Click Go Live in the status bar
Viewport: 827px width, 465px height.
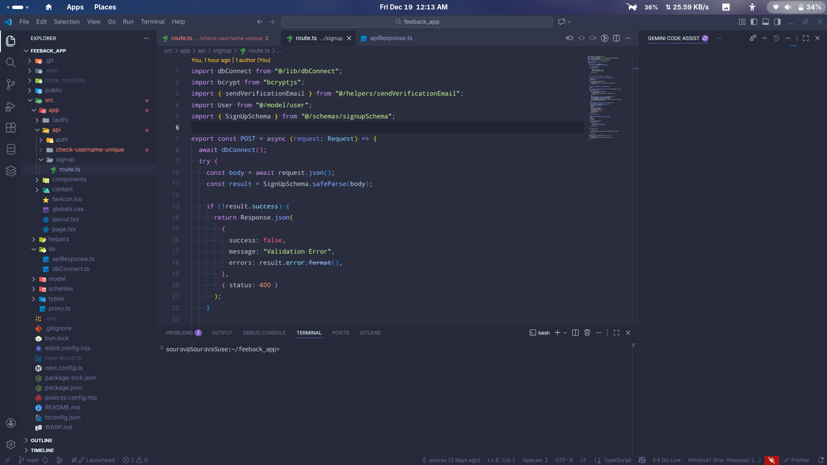667,460
